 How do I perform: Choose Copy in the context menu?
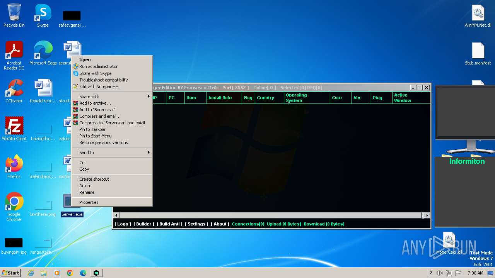click(x=112, y=169)
